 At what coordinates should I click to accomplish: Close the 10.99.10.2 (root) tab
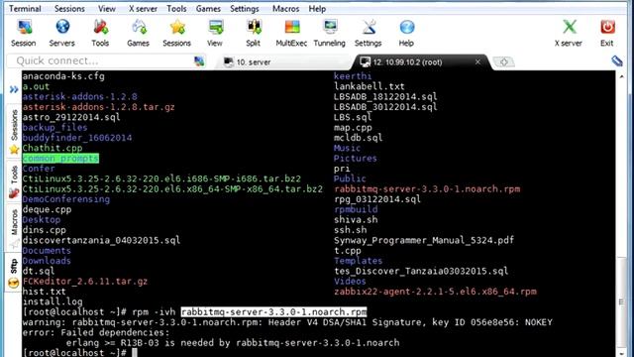click(477, 61)
